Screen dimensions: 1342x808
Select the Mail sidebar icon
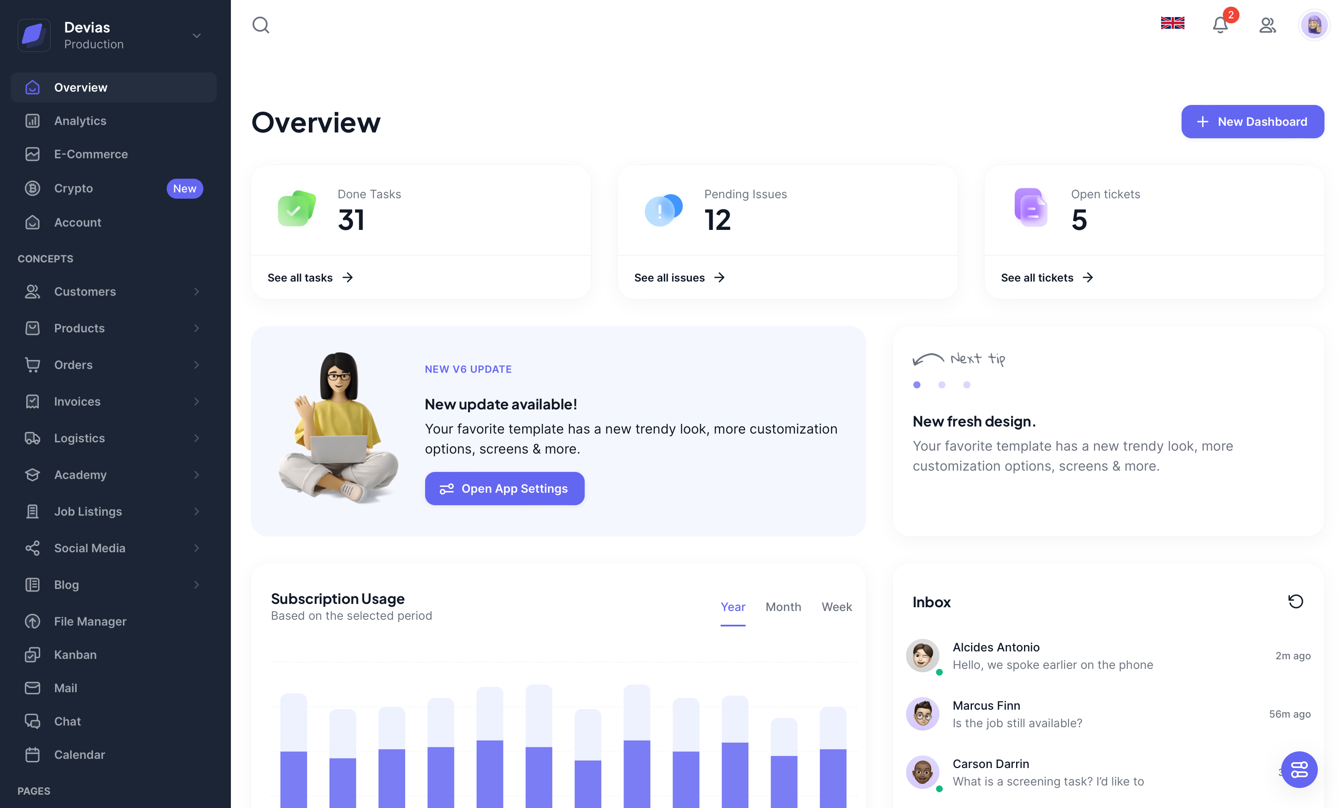click(32, 687)
